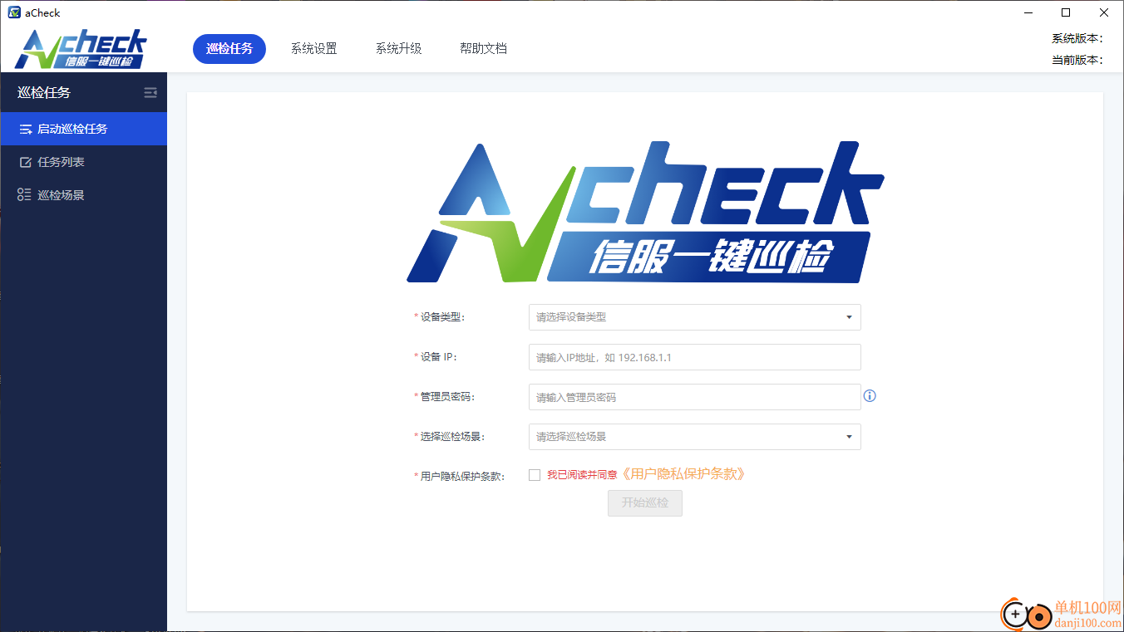The width and height of the screenshot is (1124, 632).
Task: Click the 设备类型 field label
Action: (x=440, y=317)
